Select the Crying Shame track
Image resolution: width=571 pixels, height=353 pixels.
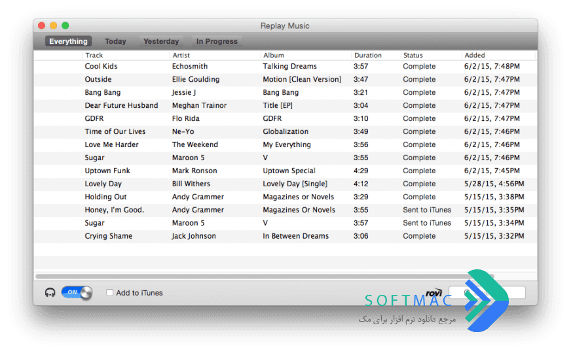(x=108, y=236)
